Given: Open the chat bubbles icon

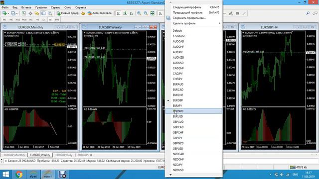Looking at the screenshot, I should pyautogui.click(x=315, y=13).
